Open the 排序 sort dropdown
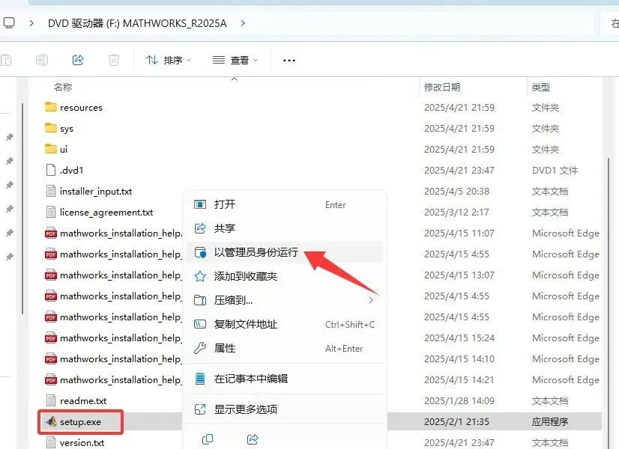Screen dimensions: 619x449 [169, 61]
